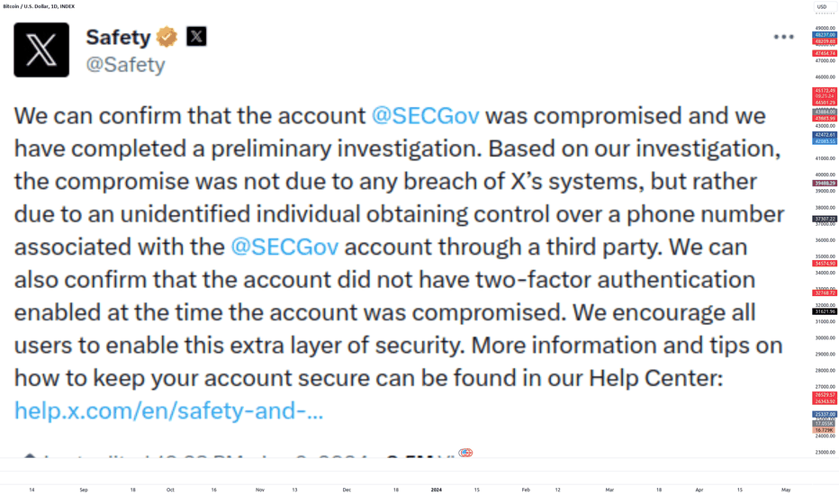Image resolution: width=839 pixels, height=495 pixels.
Task: Open the first @SECGov mention link
Action: point(426,116)
